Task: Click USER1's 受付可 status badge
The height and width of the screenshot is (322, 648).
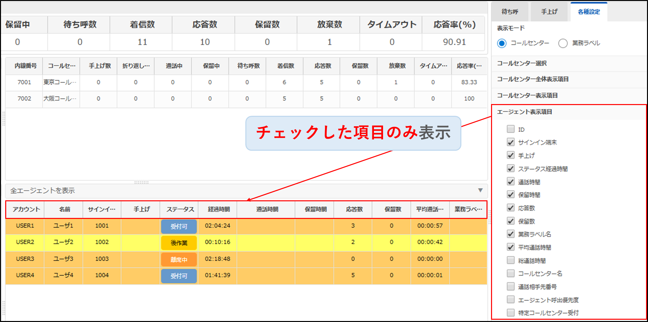Action: click(179, 226)
